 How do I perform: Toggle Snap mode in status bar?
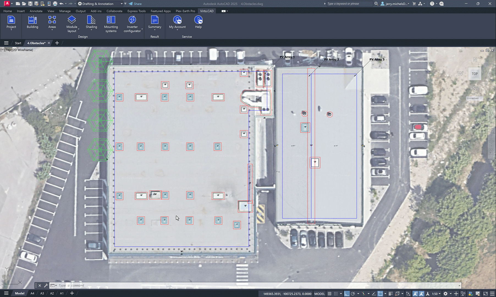coord(336,293)
